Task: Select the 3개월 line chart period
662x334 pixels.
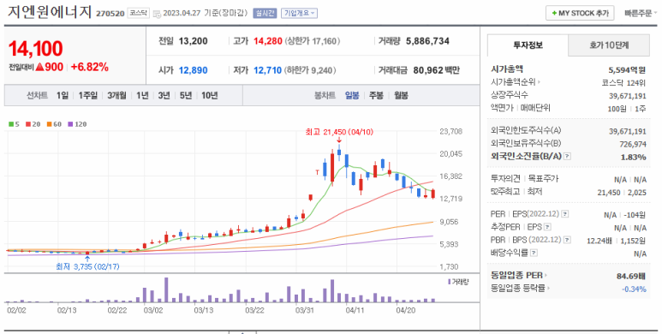Action: [116, 96]
